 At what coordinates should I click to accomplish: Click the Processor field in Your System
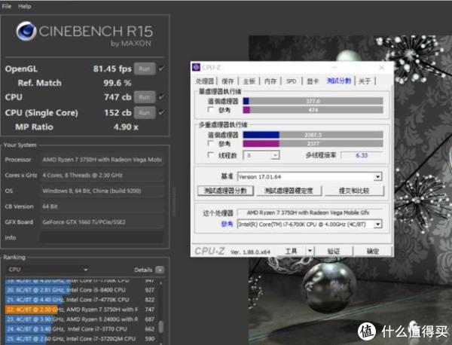[102, 160]
